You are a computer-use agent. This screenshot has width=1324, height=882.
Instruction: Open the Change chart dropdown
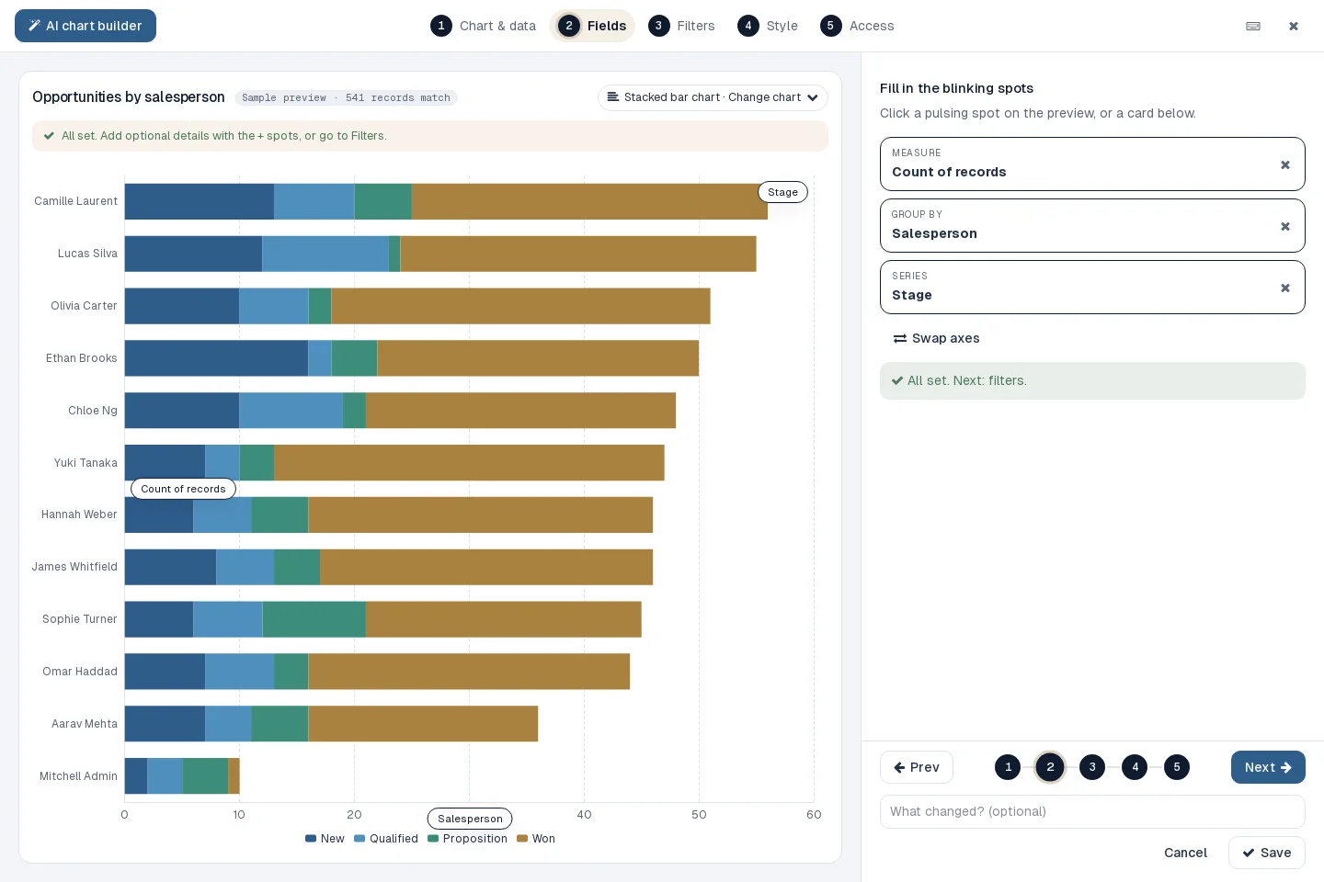tap(713, 97)
